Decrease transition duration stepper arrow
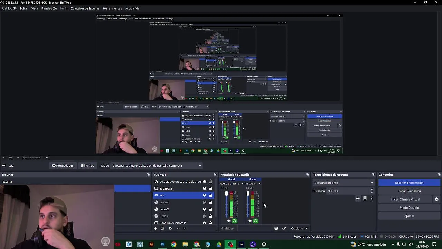 coord(372,193)
